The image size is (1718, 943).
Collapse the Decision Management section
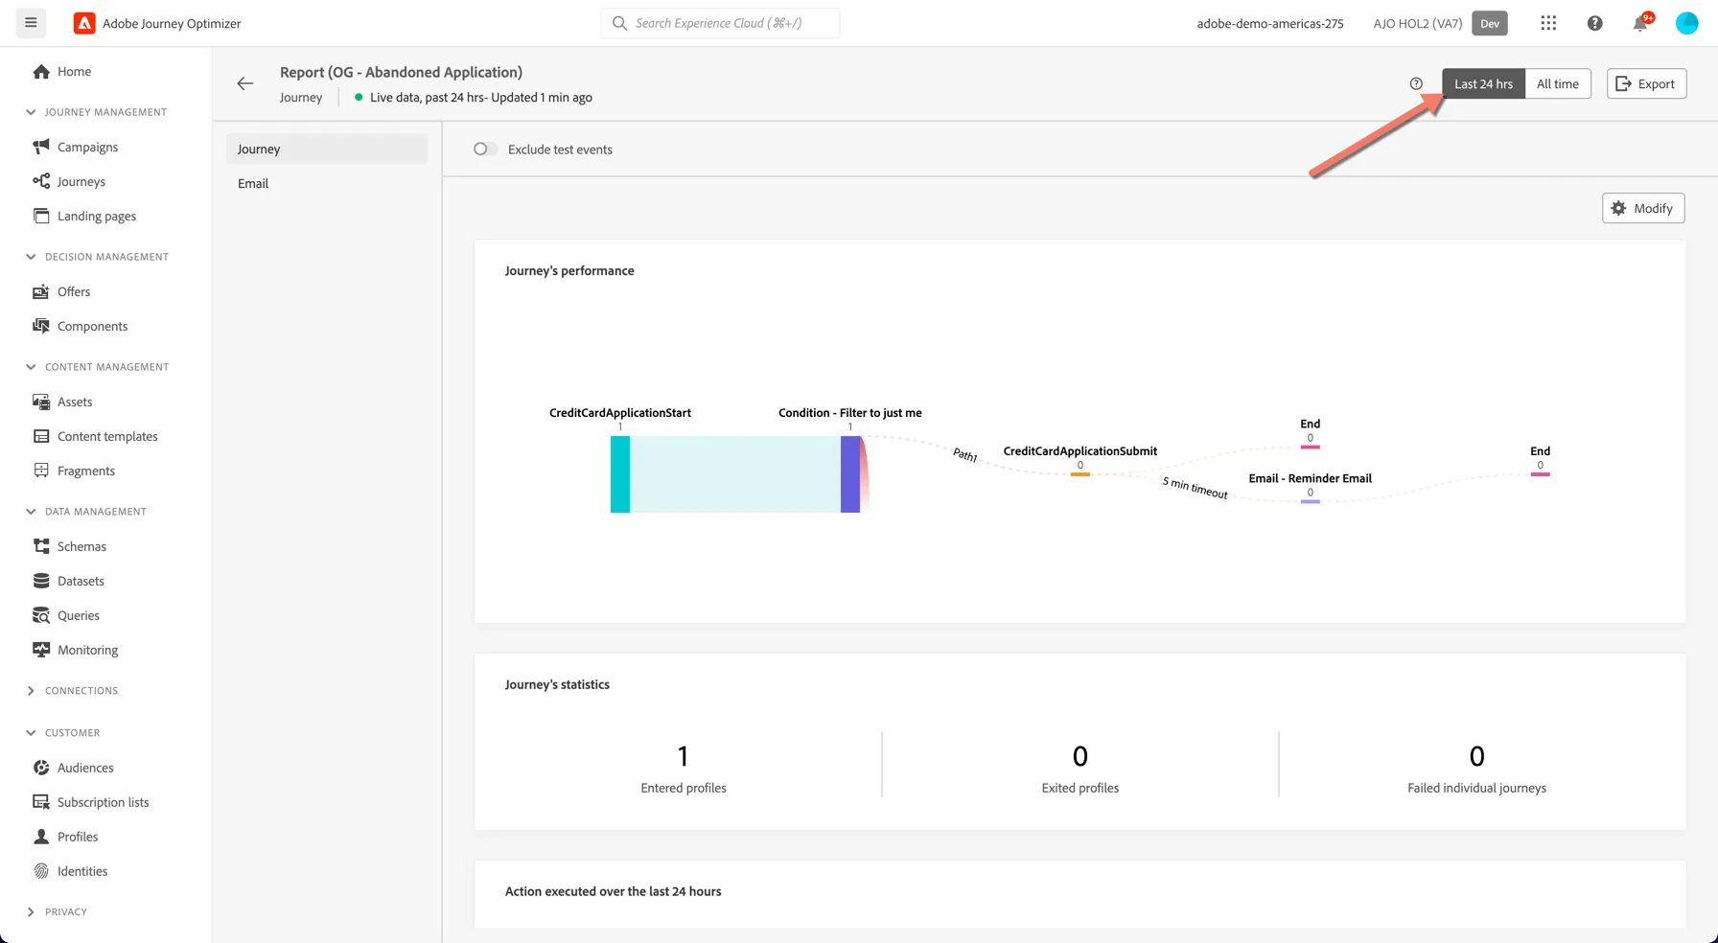(31, 257)
